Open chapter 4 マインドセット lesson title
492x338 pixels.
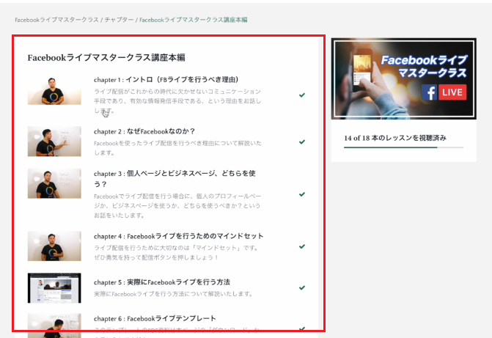(178, 236)
